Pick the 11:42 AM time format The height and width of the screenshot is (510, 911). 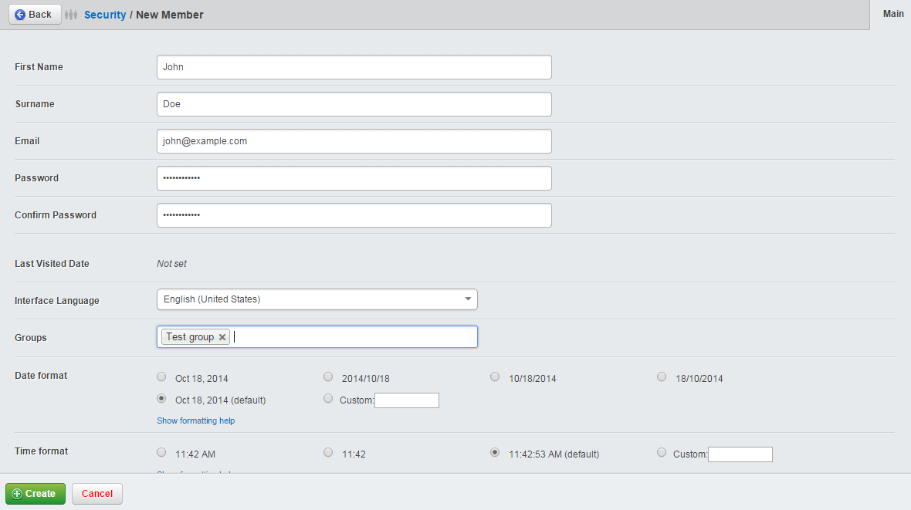pyautogui.click(x=161, y=453)
